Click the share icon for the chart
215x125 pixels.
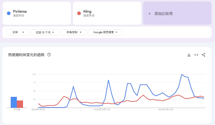[203, 55]
